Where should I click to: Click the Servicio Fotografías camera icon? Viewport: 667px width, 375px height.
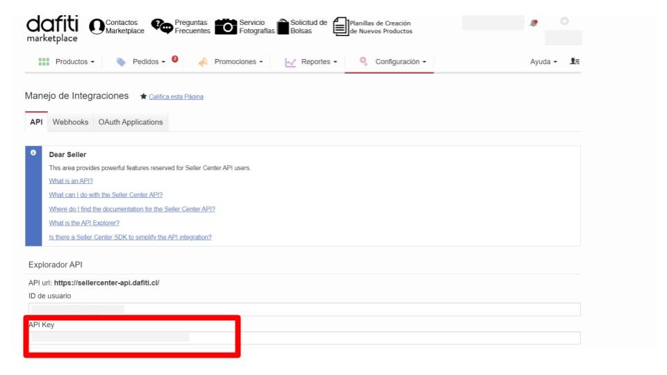tap(226, 26)
